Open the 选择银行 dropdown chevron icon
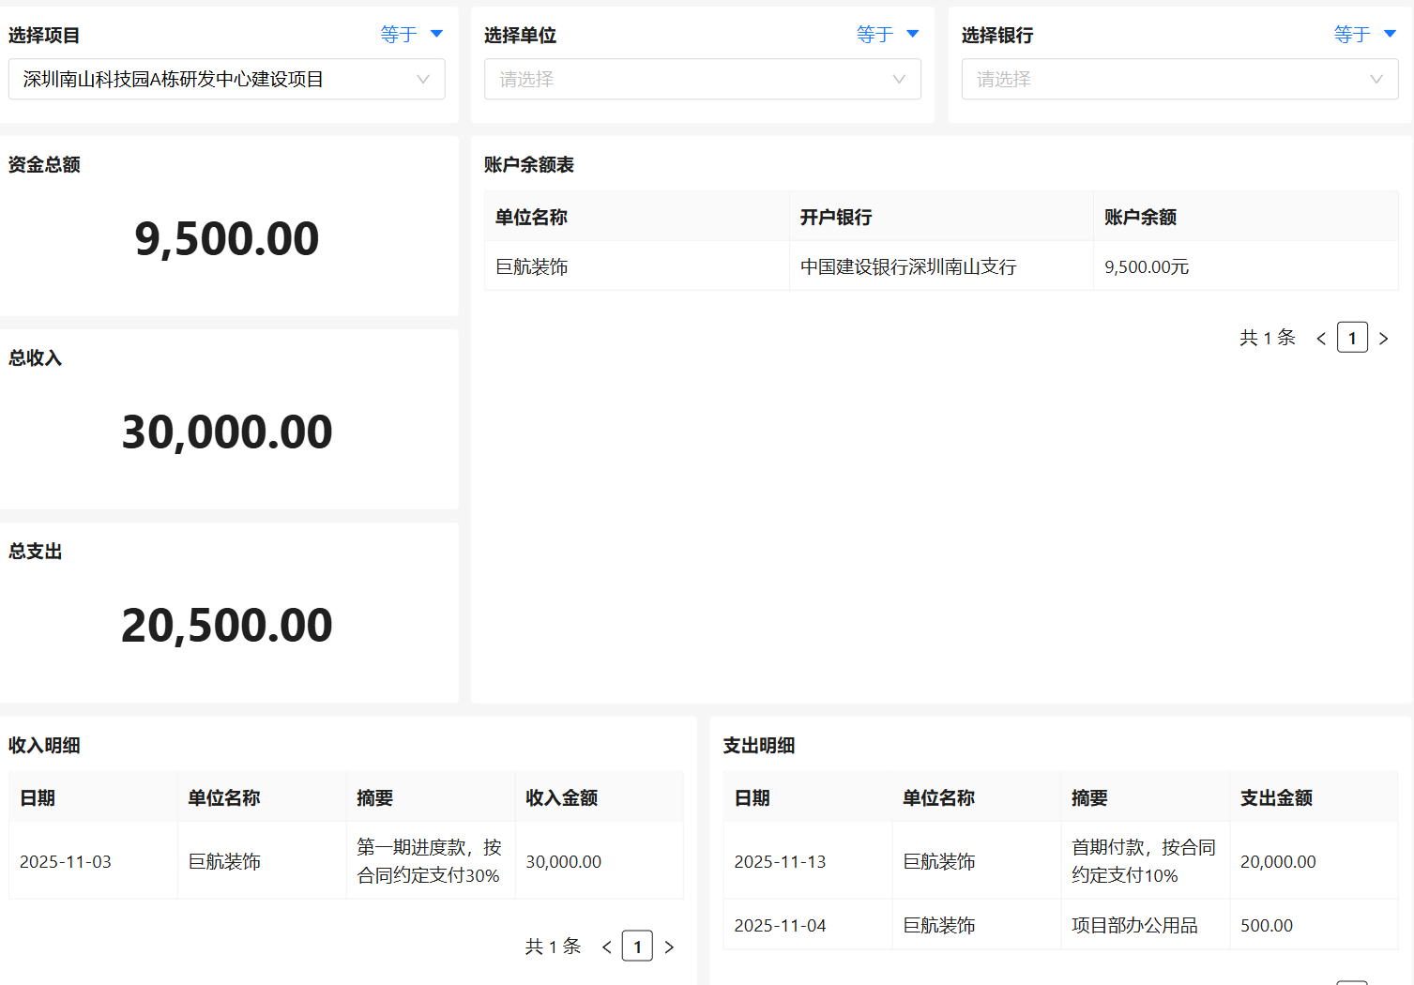This screenshot has height=985, width=1414. pos(1376,79)
